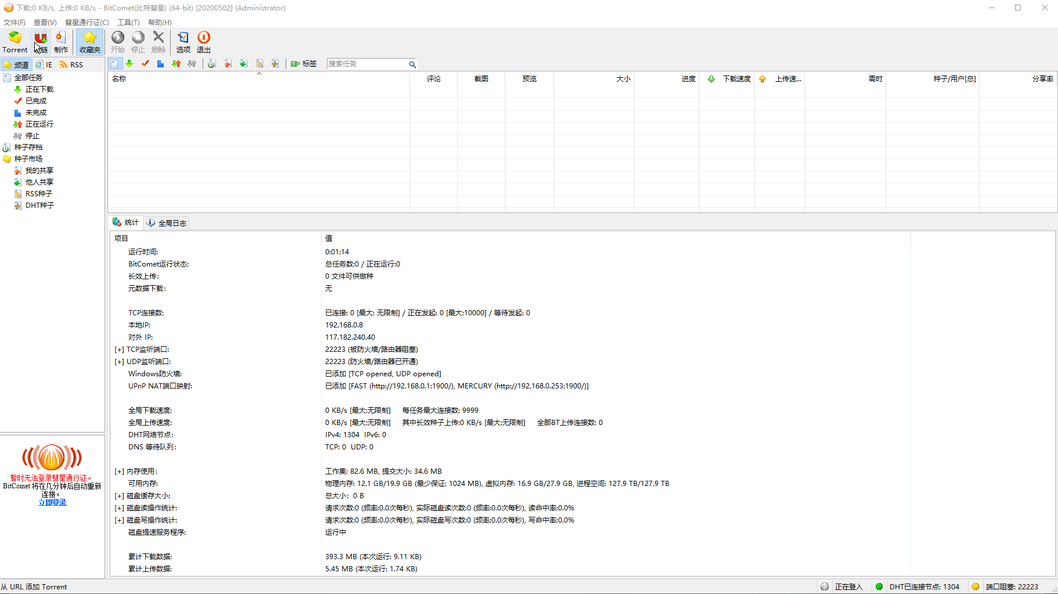The image size is (1058, 594).
Task: Open the 工具(T) menu
Action: (x=128, y=23)
